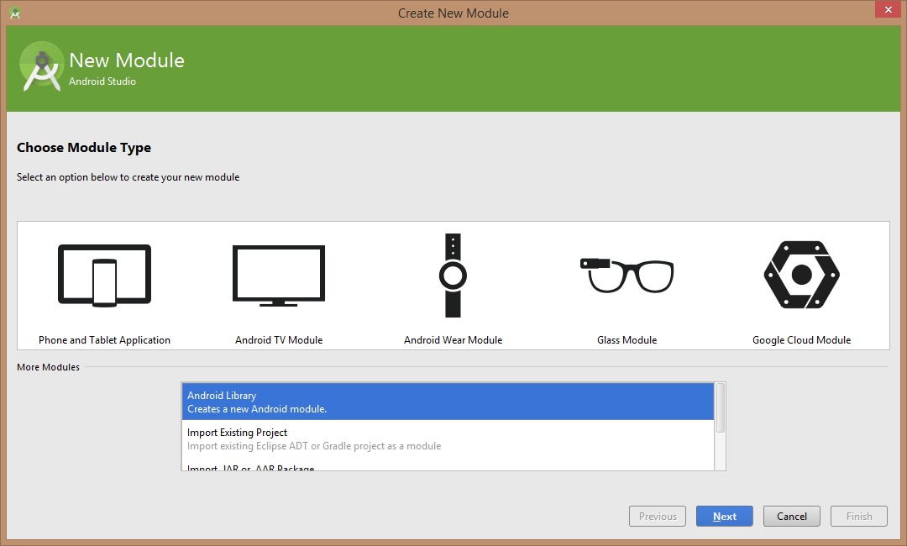
Task: Select the Glass eyewear icon
Action: point(627,275)
